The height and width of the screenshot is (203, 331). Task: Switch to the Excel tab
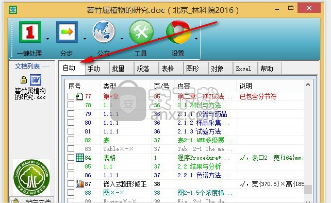(x=245, y=69)
